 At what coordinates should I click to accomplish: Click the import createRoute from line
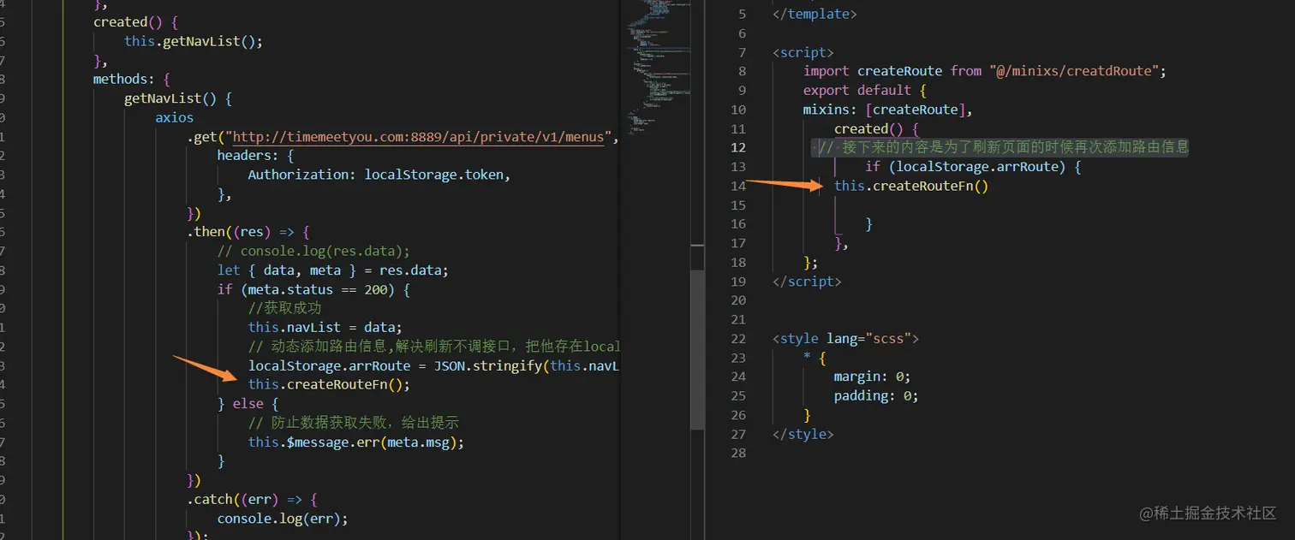[x=985, y=71]
